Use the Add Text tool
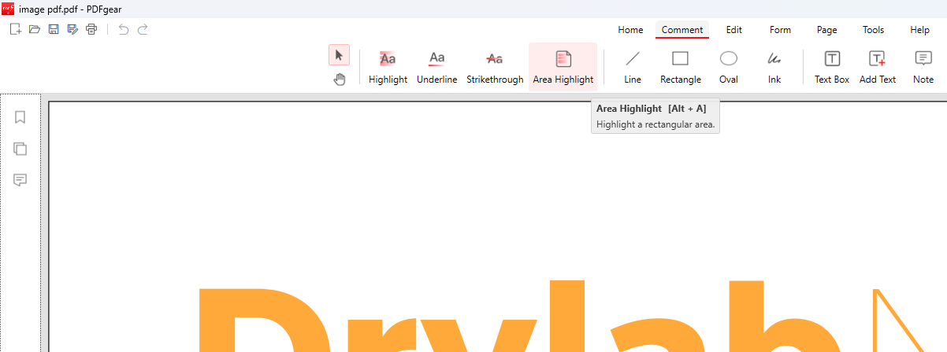Image resolution: width=947 pixels, height=352 pixels. pos(878,68)
